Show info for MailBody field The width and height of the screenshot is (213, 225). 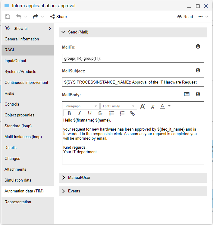pos(198,94)
